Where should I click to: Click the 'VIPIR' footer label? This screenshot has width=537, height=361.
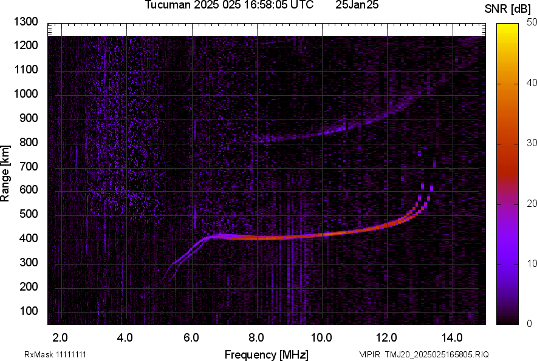(369, 354)
